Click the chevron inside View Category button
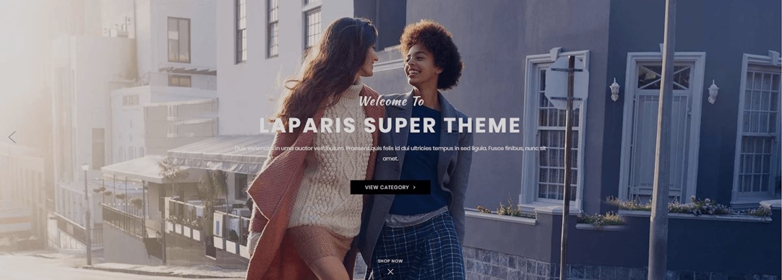 (x=414, y=187)
